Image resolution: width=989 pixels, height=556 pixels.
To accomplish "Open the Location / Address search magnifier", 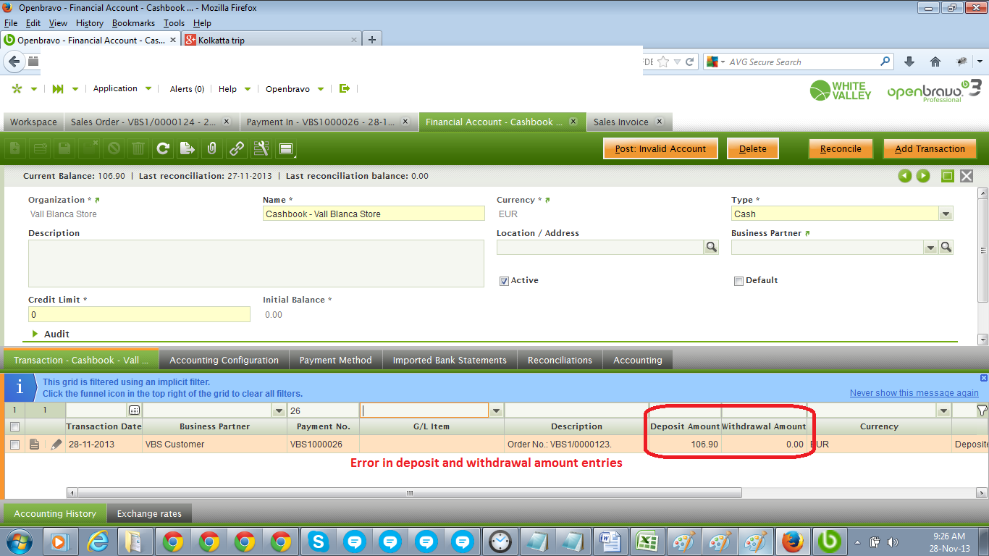I will point(712,248).
